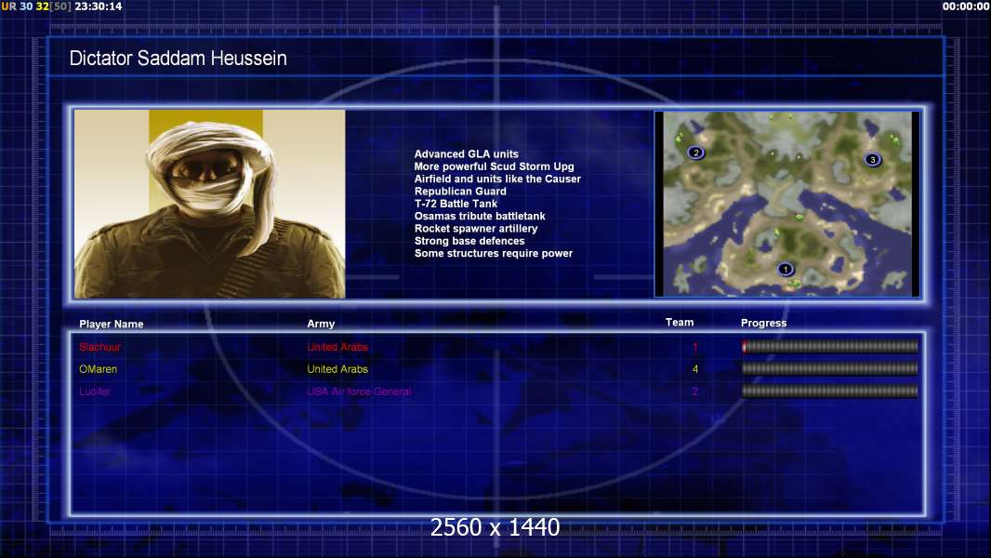991x558 pixels.
Task: Select player name OMaren in the list
Action: pyautogui.click(x=99, y=369)
